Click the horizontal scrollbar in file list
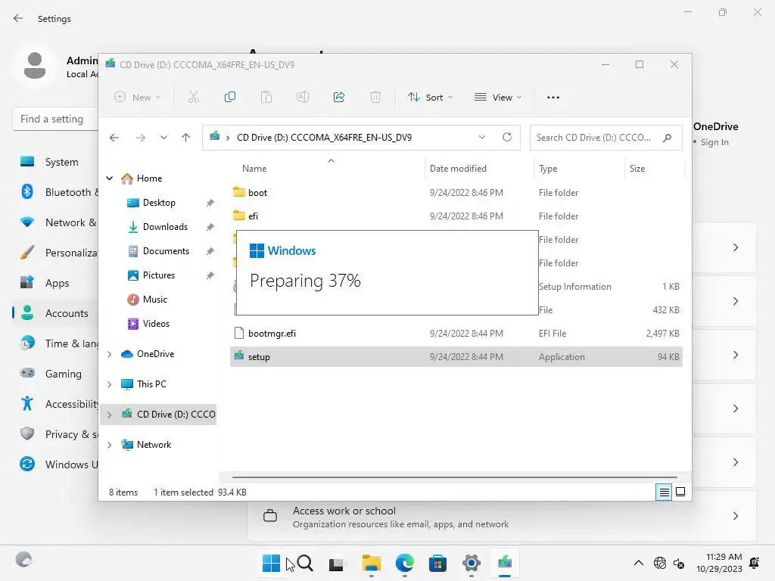 click(x=454, y=477)
